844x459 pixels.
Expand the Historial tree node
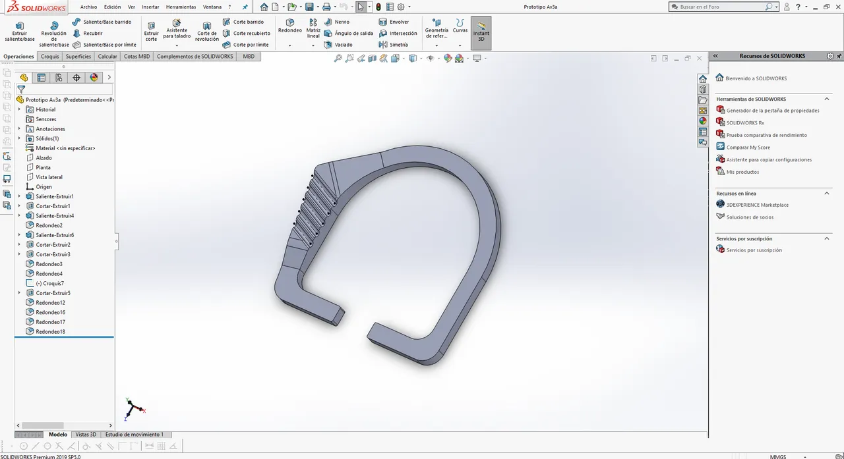[x=19, y=109]
